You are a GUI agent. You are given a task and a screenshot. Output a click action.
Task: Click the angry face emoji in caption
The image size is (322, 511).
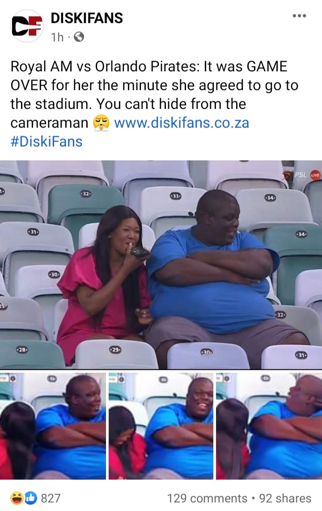pyautogui.click(x=101, y=123)
